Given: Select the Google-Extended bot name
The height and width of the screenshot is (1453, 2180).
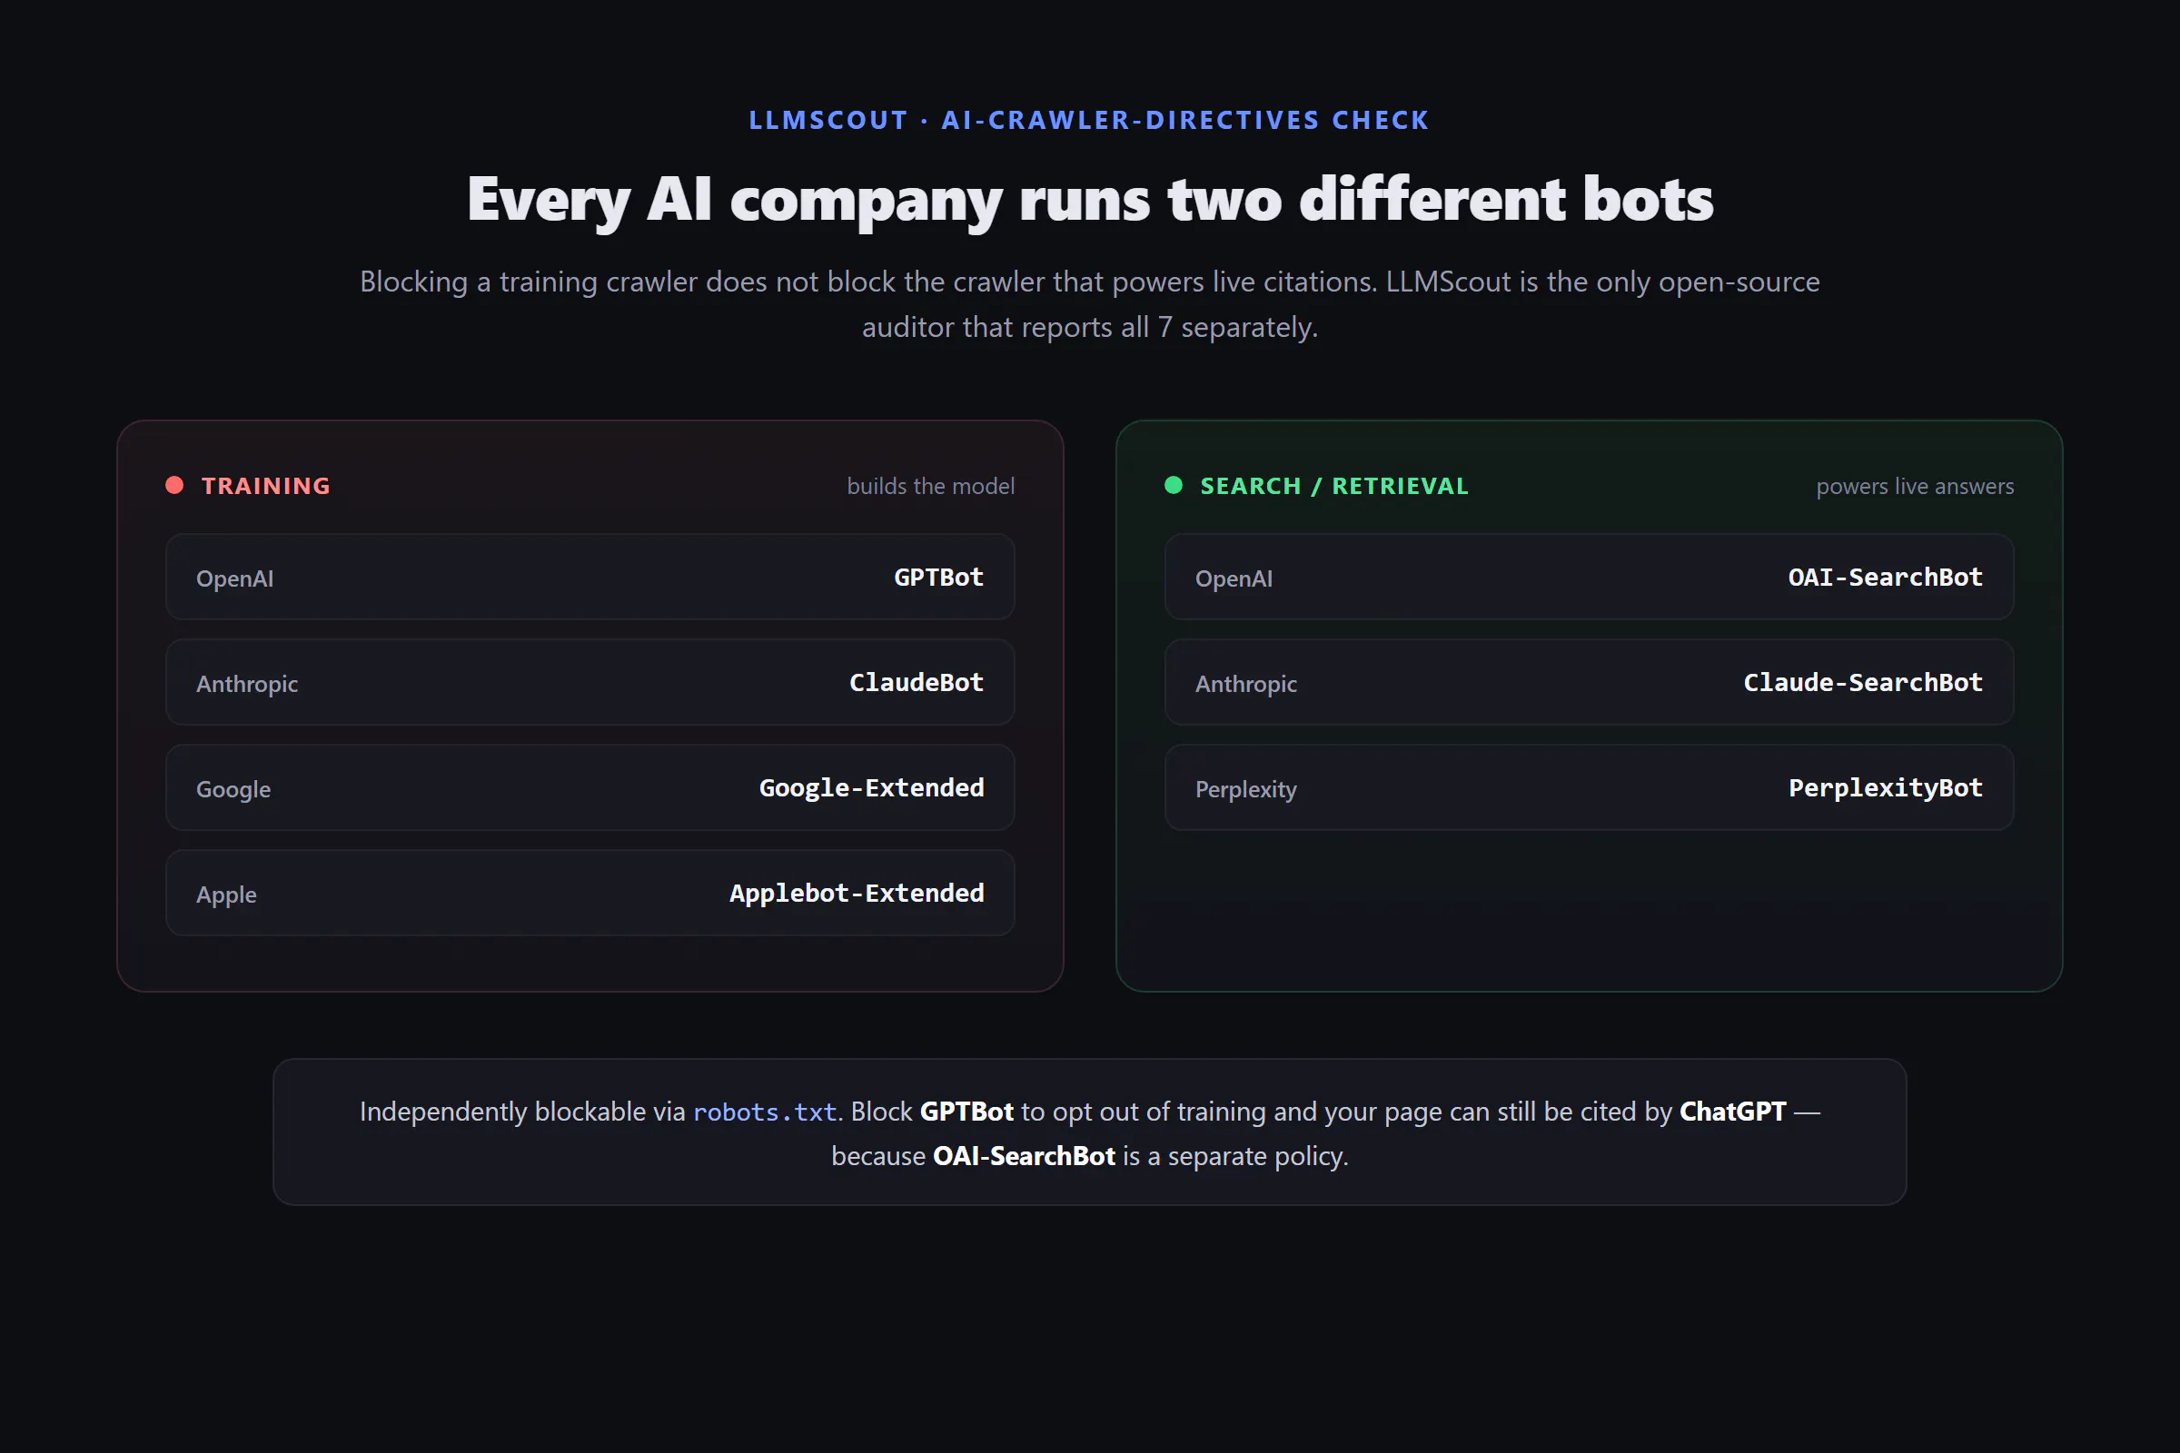Looking at the screenshot, I should click(x=872, y=788).
